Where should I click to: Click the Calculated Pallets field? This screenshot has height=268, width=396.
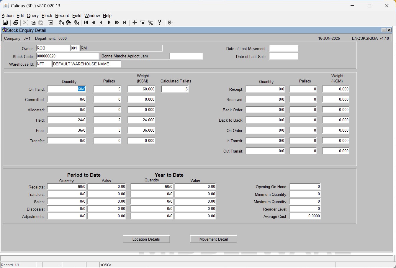coord(175,89)
